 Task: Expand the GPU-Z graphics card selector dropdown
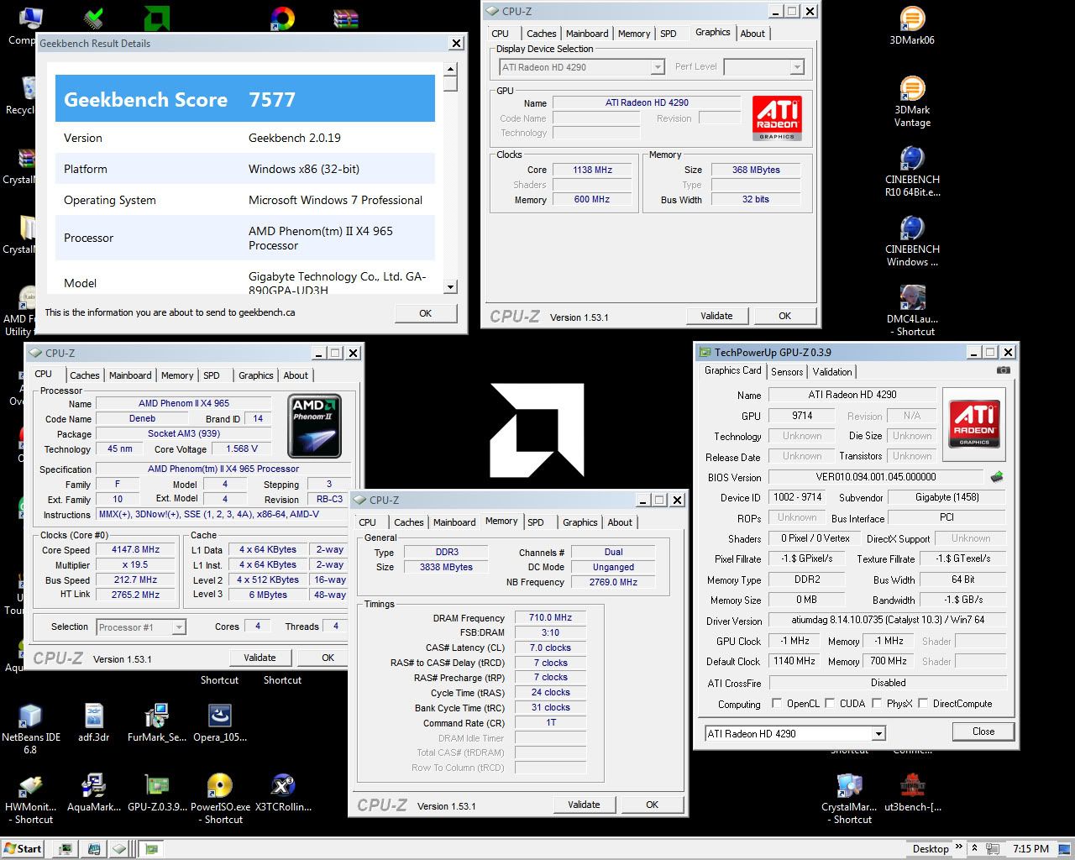coord(878,734)
